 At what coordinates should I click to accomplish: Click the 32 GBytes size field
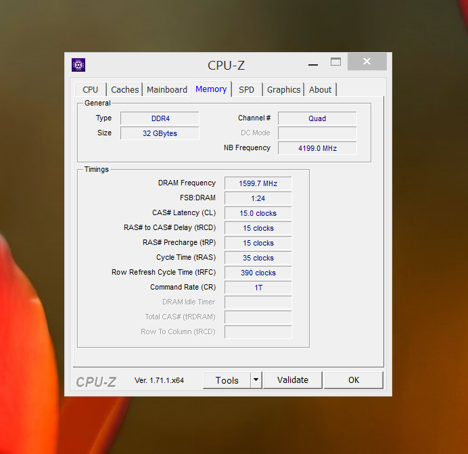(160, 133)
